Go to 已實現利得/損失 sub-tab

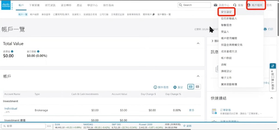[61, 14]
